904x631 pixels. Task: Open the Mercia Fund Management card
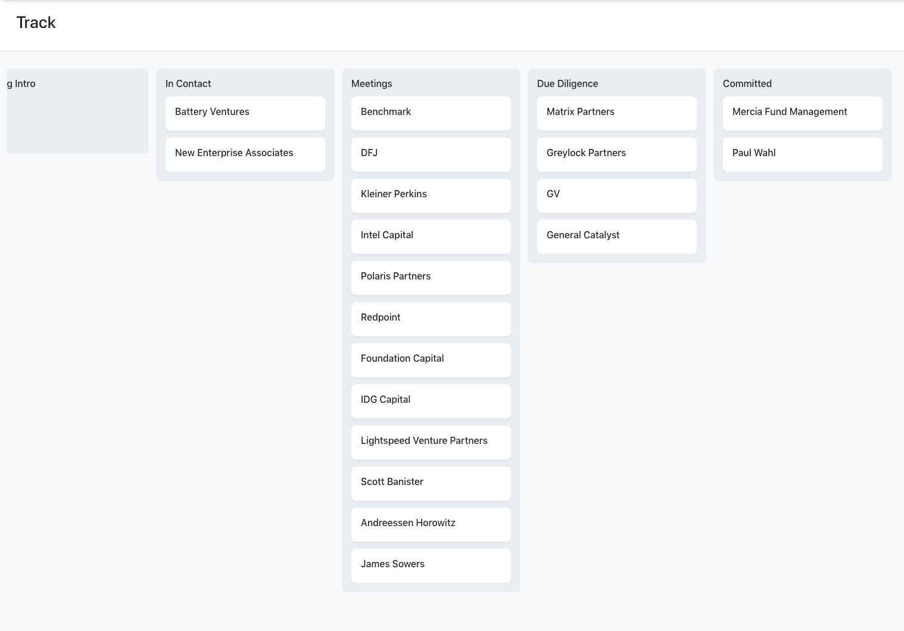[803, 113]
